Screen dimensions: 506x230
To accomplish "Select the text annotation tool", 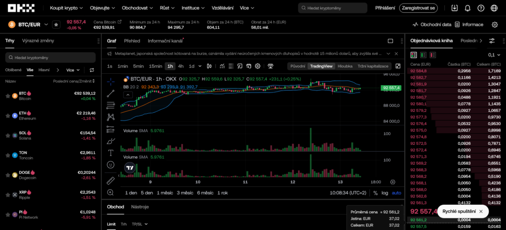I will (x=111, y=153).
